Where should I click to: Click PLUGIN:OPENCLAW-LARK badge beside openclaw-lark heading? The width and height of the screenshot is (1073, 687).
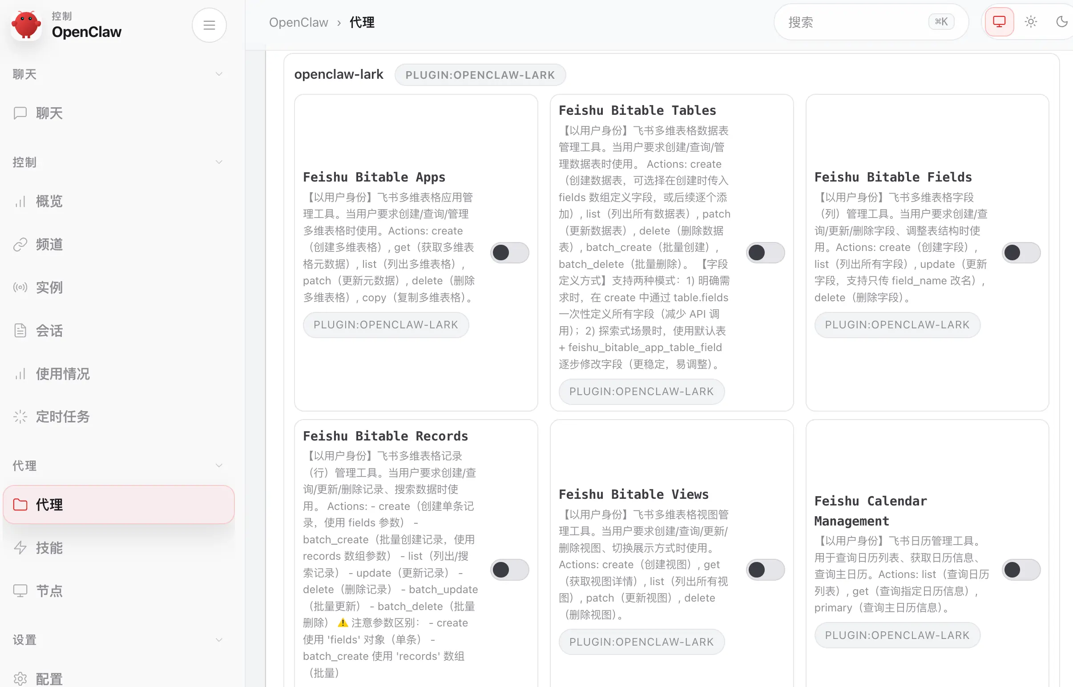(480, 75)
